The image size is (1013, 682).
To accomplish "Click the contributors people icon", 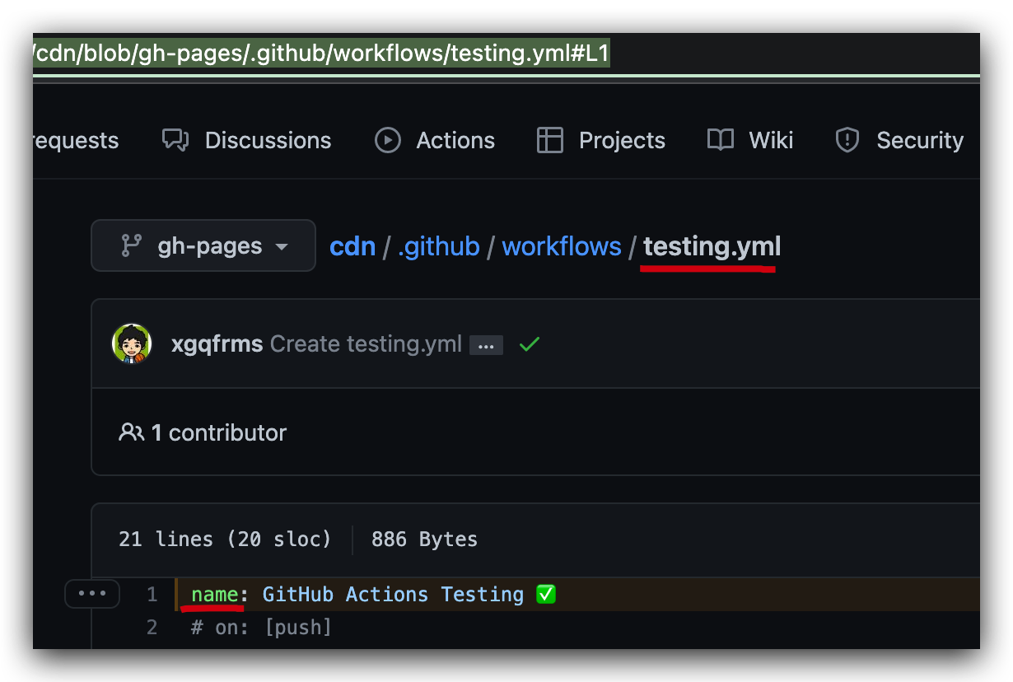I will [x=131, y=432].
